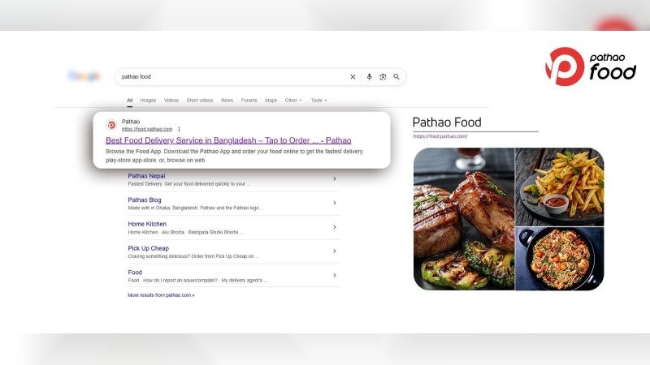Image resolution: width=650 pixels, height=365 pixels.
Task: Click the french fries thumbnail image
Action: 559,187
